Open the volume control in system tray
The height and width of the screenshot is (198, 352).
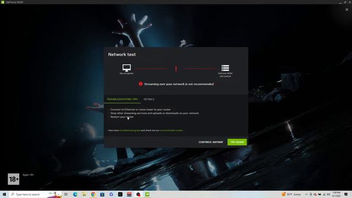tap(328, 194)
